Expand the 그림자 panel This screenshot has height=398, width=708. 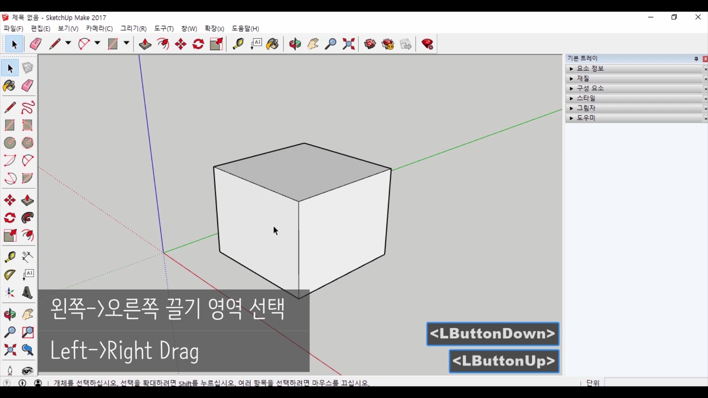point(586,108)
